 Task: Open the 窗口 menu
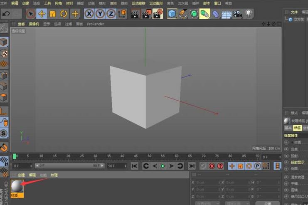217,3
